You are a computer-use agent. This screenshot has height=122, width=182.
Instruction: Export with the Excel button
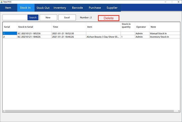pyautogui.click(x=67, y=17)
